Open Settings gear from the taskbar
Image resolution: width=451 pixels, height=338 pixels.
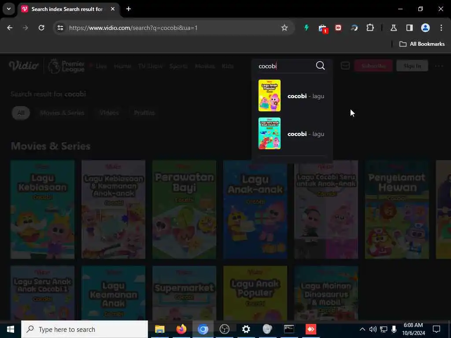[x=246, y=329]
